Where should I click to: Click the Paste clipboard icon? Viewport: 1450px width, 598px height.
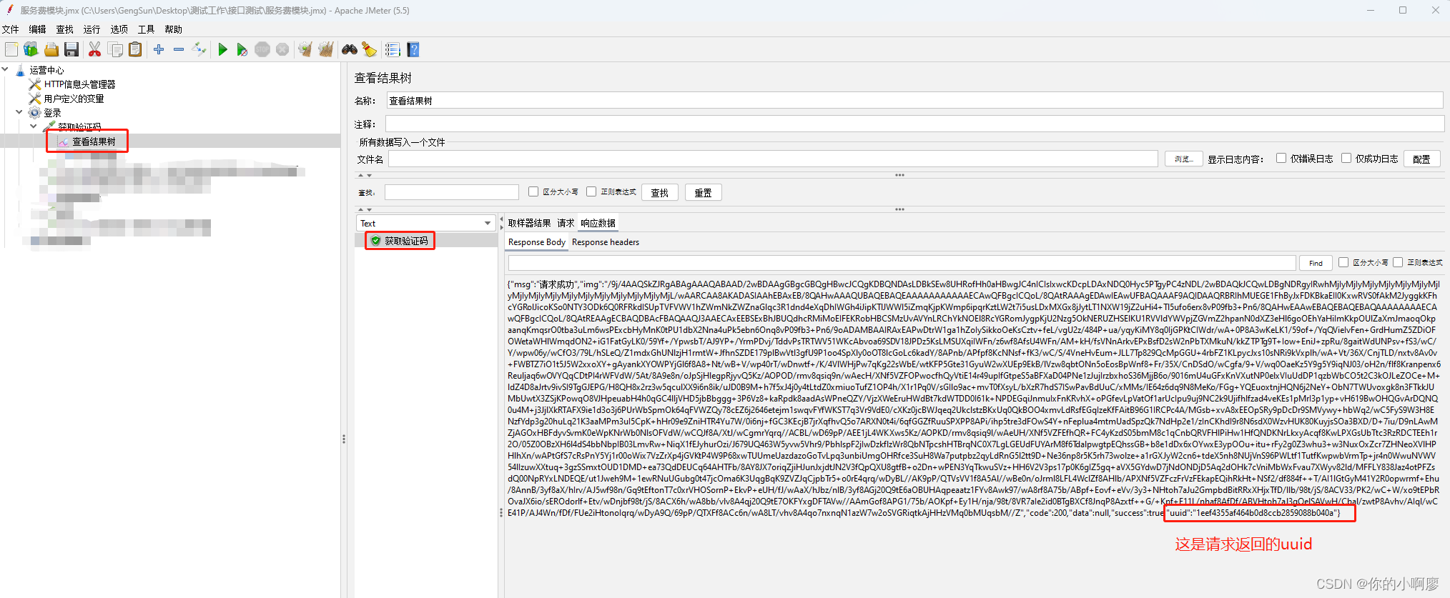[135, 49]
